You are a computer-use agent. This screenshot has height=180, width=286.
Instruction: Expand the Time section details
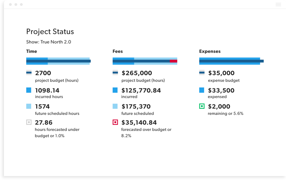pyautogui.click(x=31, y=51)
